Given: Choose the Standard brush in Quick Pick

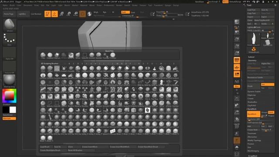Looking at the screenshot, I should pos(99,55).
